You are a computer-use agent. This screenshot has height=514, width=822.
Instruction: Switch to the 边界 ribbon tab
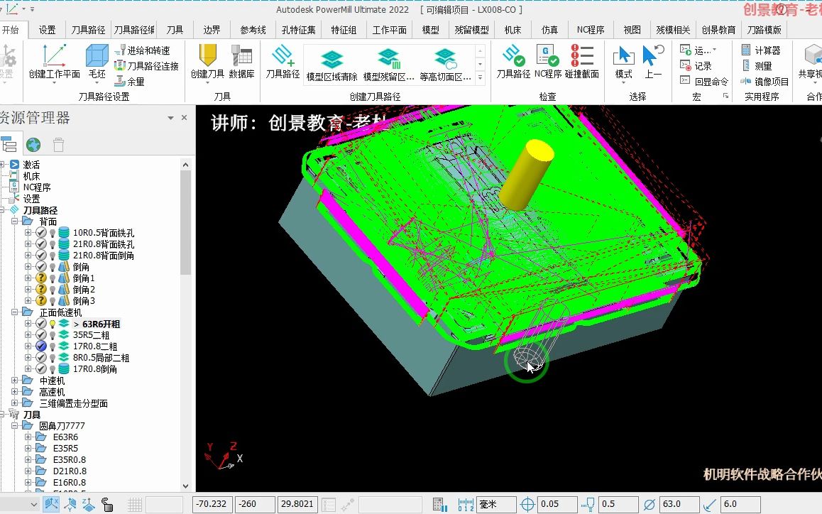(212, 30)
